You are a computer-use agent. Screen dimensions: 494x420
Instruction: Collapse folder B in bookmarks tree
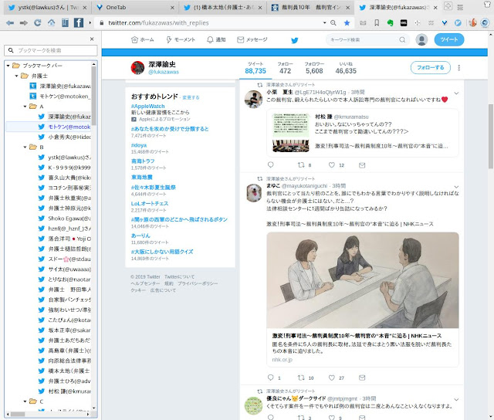[25, 147]
